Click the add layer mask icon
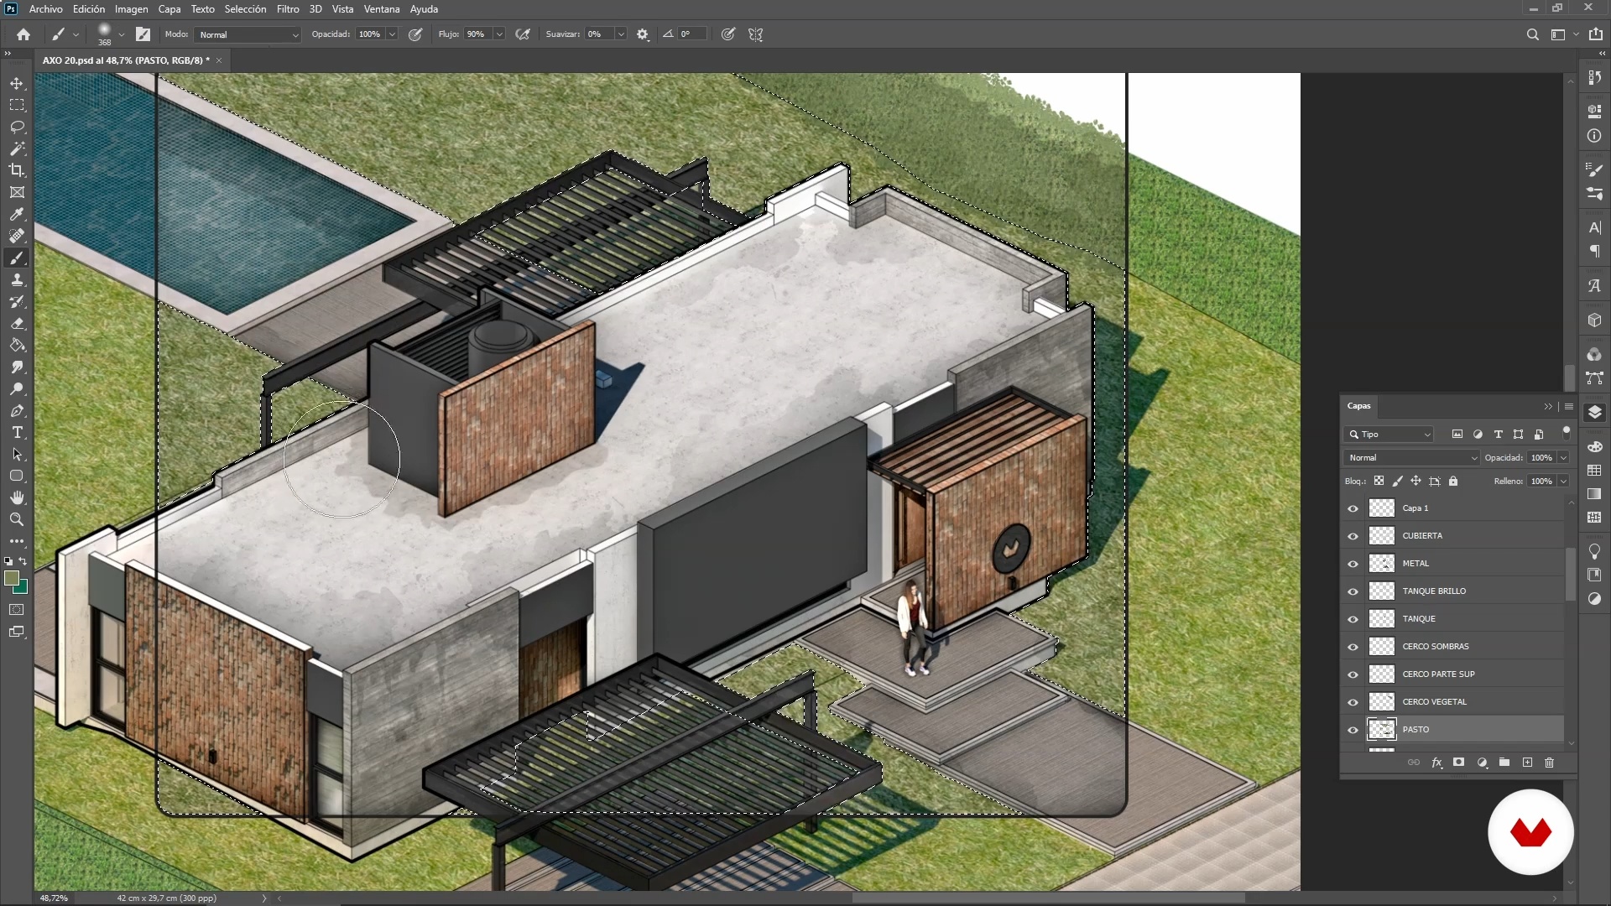 (x=1459, y=763)
